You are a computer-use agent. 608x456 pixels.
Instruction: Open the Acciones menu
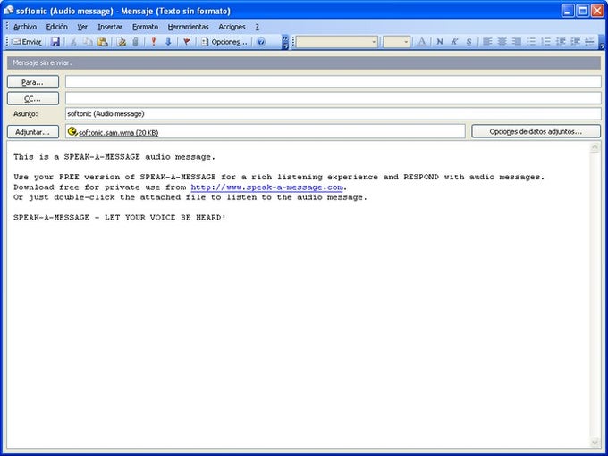(x=232, y=27)
